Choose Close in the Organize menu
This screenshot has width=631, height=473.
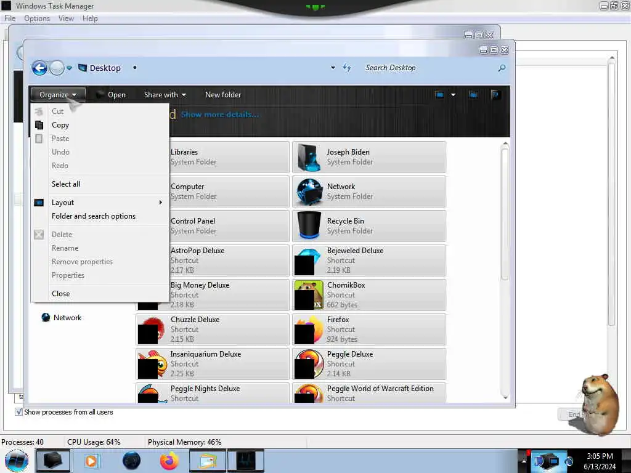[x=100, y=294]
